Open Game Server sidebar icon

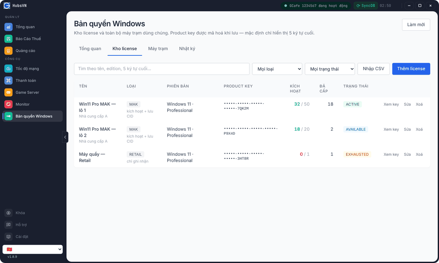tap(8, 92)
